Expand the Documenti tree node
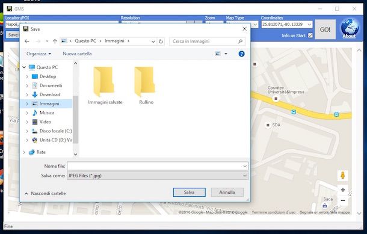This screenshot has width=367, height=234. [x=27, y=85]
